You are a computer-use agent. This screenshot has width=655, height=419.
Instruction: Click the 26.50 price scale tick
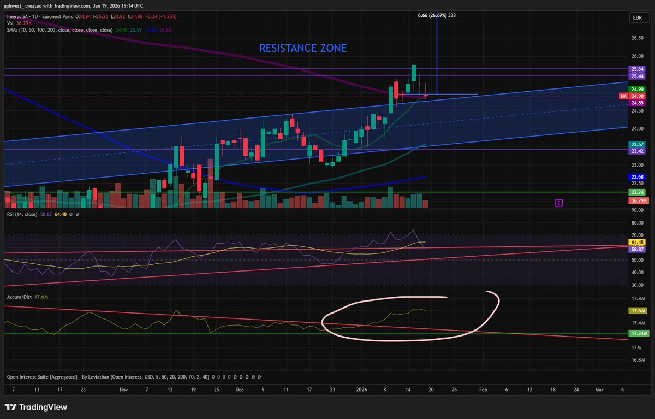click(637, 38)
